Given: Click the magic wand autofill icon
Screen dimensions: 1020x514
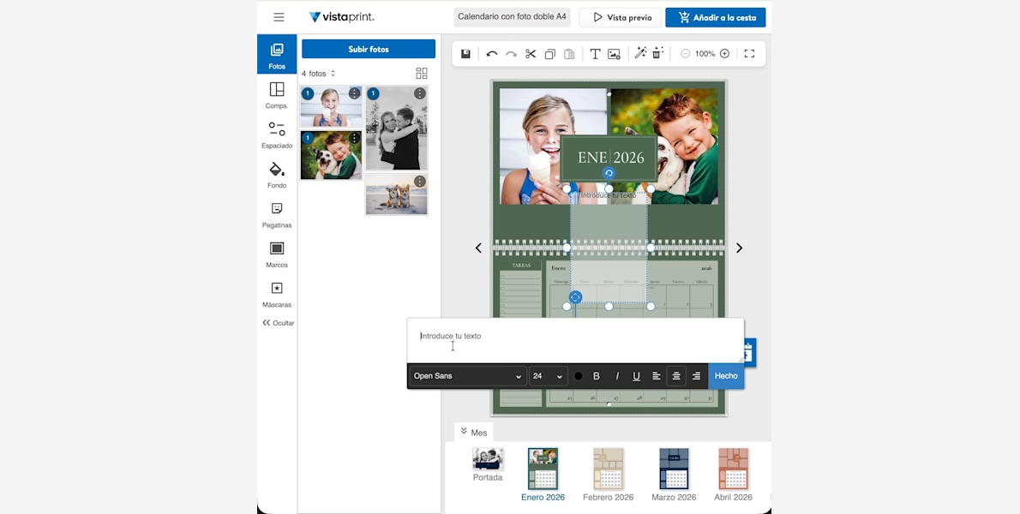Looking at the screenshot, I should [x=639, y=54].
